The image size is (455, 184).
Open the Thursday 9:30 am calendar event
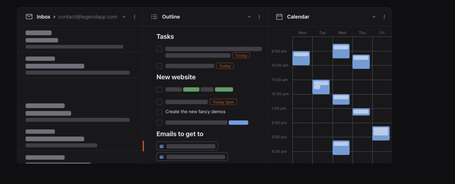(361, 62)
